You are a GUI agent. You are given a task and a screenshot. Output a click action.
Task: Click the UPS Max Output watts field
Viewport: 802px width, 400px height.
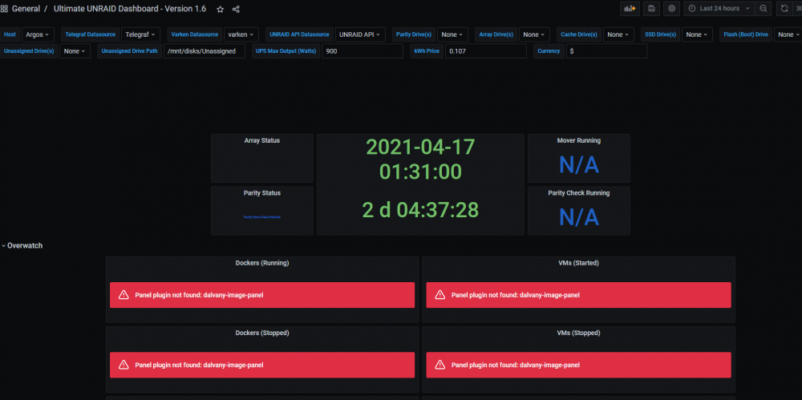coord(363,51)
